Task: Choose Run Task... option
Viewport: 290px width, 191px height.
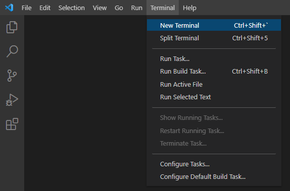Action: click(214, 58)
